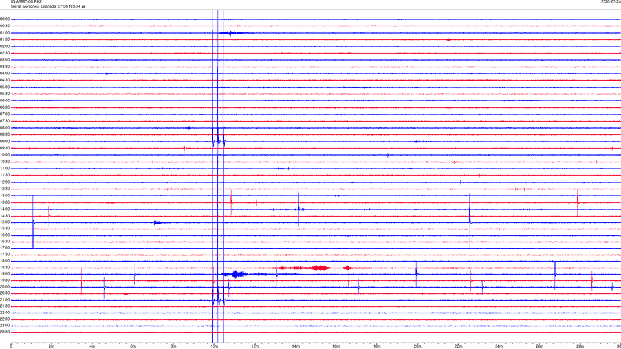This screenshot has height=349, width=621.
Task: Choose the 09:00 trace label
Action: [5, 142]
